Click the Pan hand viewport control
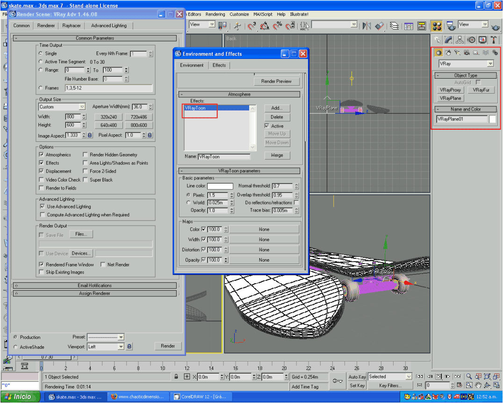This screenshot has width=503, height=403. 478,385
